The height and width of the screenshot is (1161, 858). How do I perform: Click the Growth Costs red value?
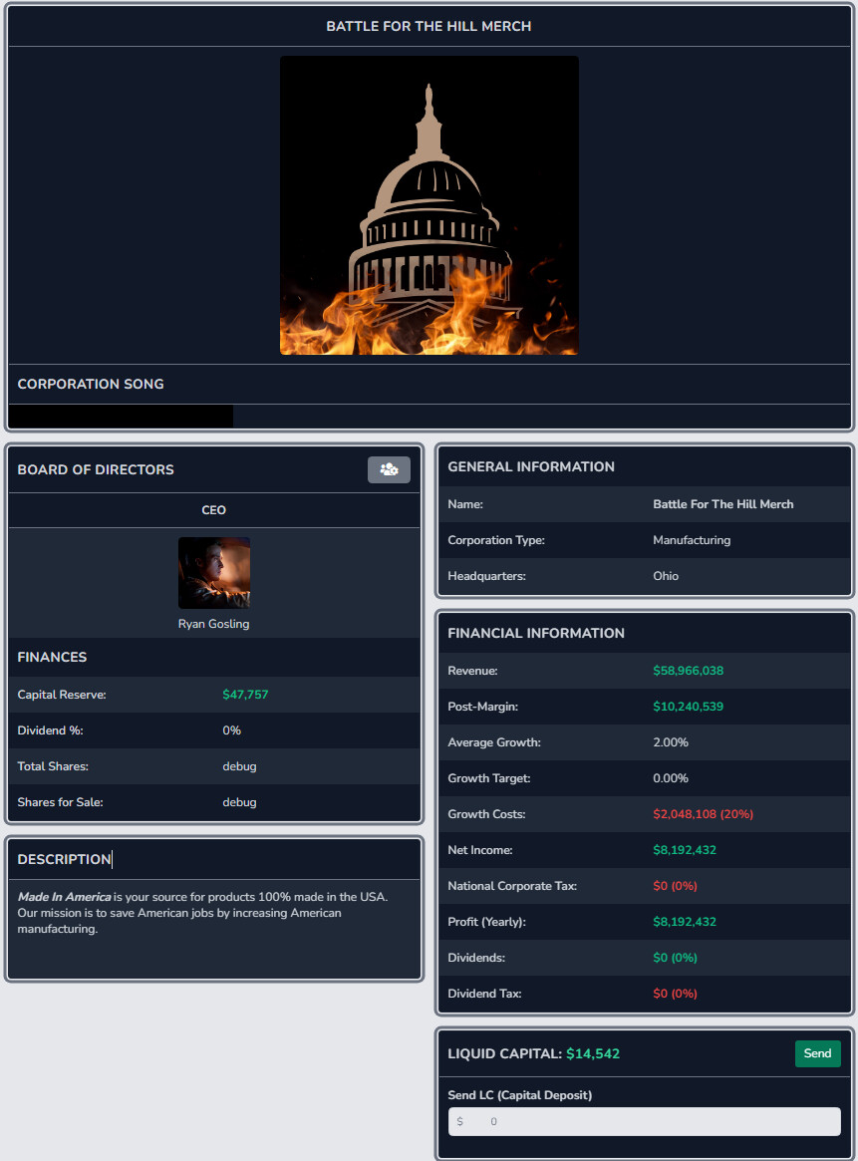point(702,814)
